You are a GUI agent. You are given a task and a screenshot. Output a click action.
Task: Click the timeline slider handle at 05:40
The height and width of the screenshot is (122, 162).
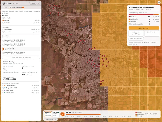click(100, 114)
